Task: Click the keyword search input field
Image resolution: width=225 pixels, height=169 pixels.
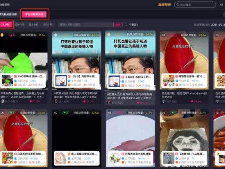Action: (86, 25)
